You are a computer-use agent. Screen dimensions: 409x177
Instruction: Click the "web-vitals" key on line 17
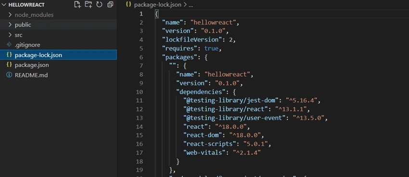[204, 153]
